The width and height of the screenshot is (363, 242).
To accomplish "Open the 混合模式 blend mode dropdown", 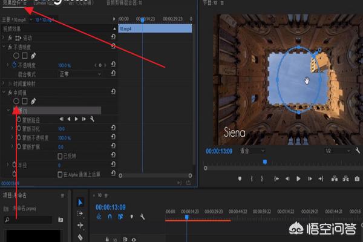I will tap(77, 73).
